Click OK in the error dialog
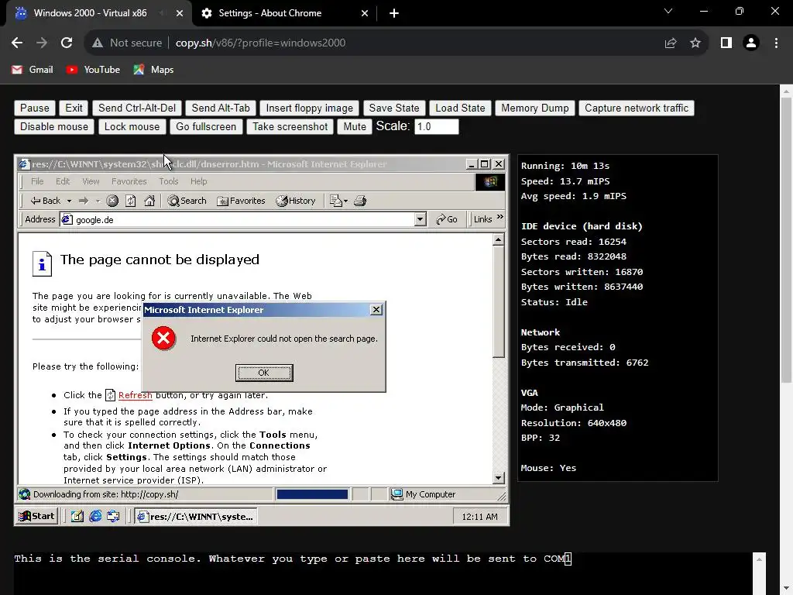This screenshot has height=595, width=793. coord(264,373)
